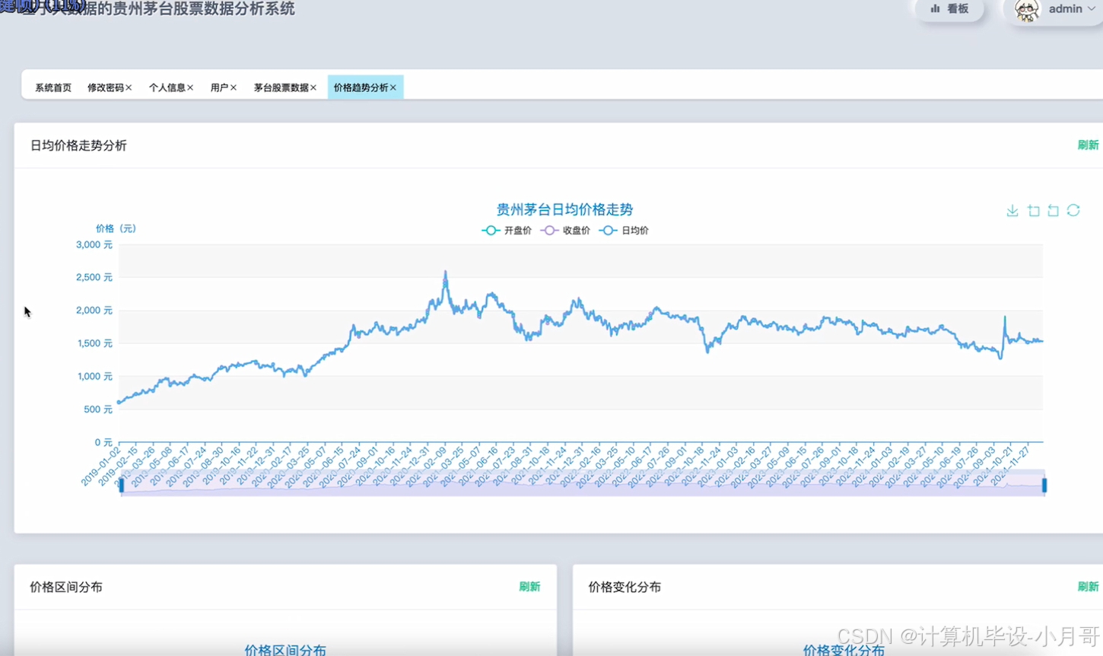Refresh the 价格区间分布 panel
The image size is (1103, 656).
tap(529, 587)
